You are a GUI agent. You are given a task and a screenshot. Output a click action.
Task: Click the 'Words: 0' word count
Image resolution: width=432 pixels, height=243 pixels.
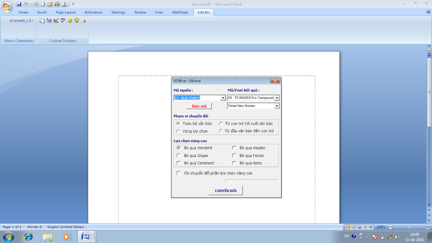[34, 227]
